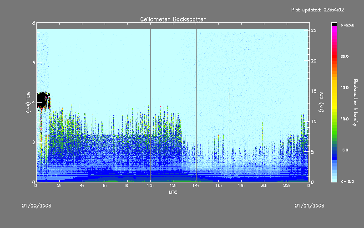Click the "AGL (km)" axis title

28,102
